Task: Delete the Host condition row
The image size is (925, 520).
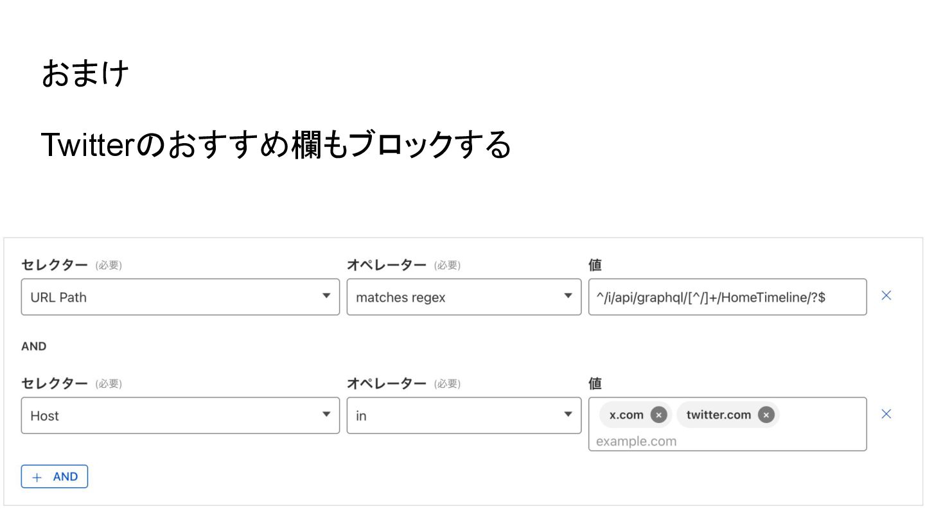Action: tap(886, 414)
